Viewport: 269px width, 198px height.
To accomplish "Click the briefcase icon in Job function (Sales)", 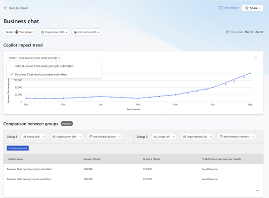I will point(91,137).
